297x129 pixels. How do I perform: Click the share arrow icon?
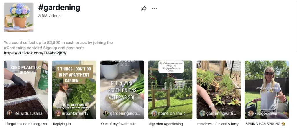[144, 8]
